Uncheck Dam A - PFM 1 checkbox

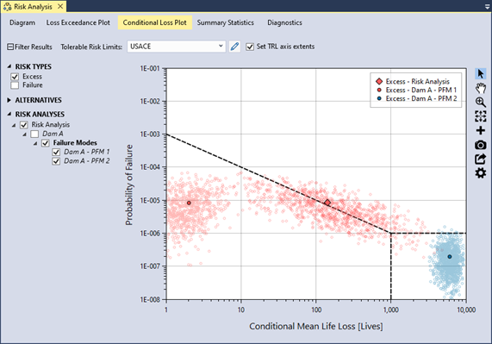56,153
